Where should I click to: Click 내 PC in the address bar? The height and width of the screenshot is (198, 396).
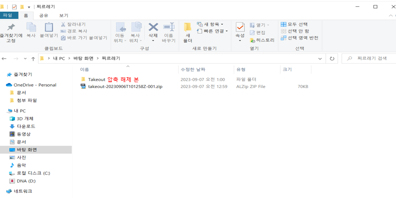[x=59, y=58]
